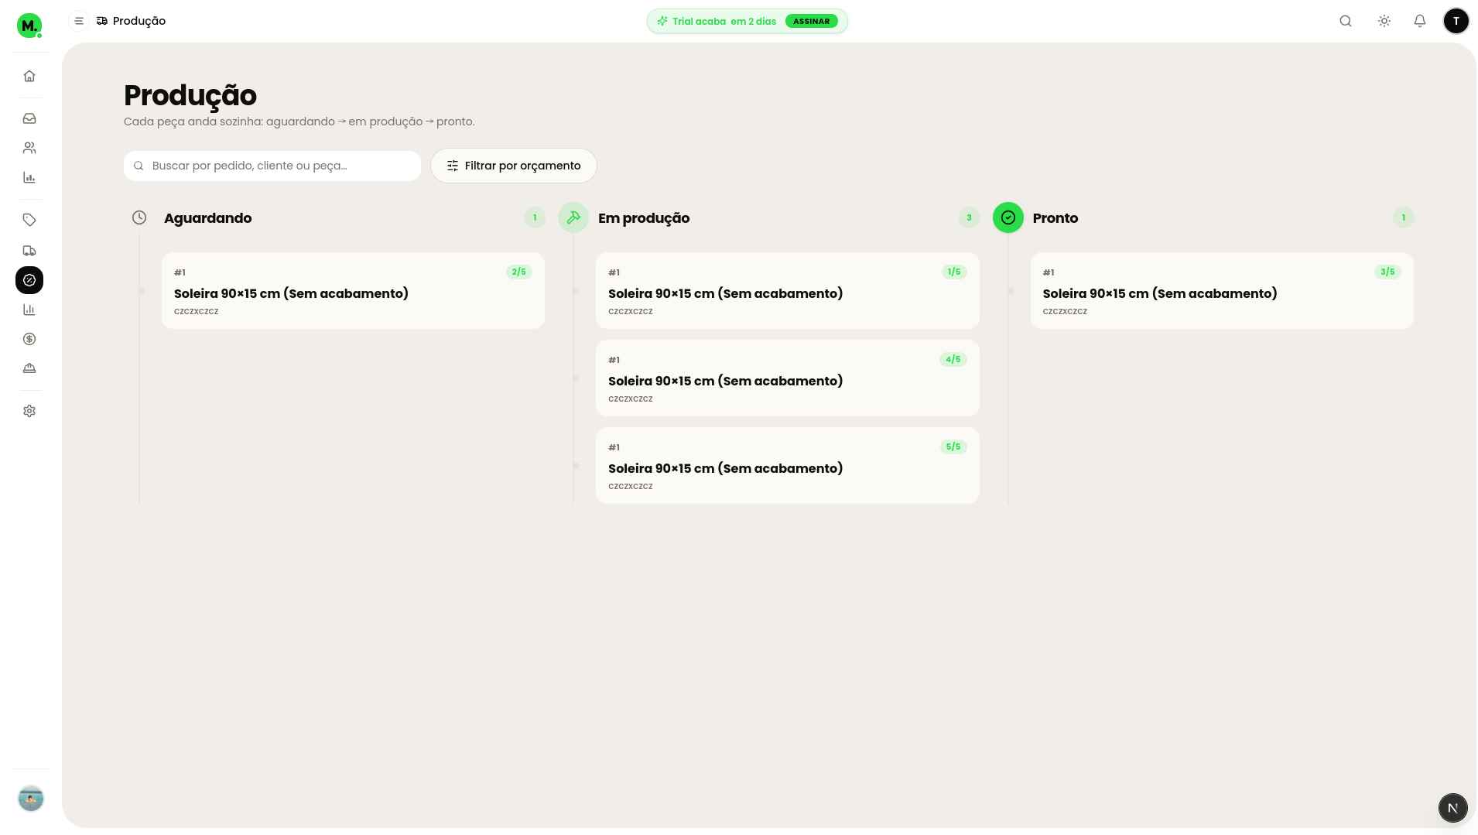Screen dimensions: 1478x835
Task: Click the 2/5 badge on Aguardando card
Action: [518, 272]
